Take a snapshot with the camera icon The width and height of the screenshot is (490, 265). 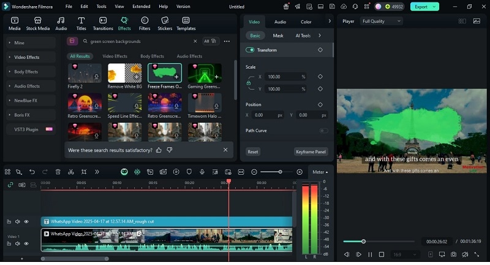pos(453,254)
